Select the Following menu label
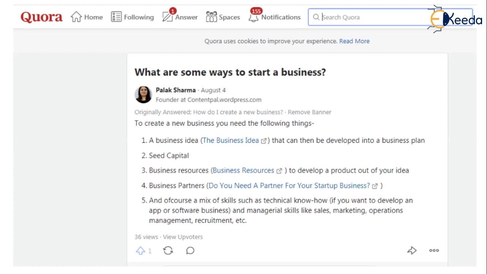The width and height of the screenshot is (487, 274). [x=139, y=17]
